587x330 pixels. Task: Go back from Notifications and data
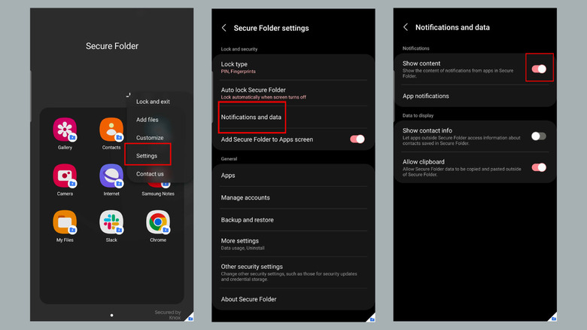[x=406, y=27]
